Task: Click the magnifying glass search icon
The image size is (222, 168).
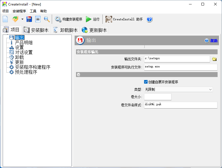Action: 47,19
